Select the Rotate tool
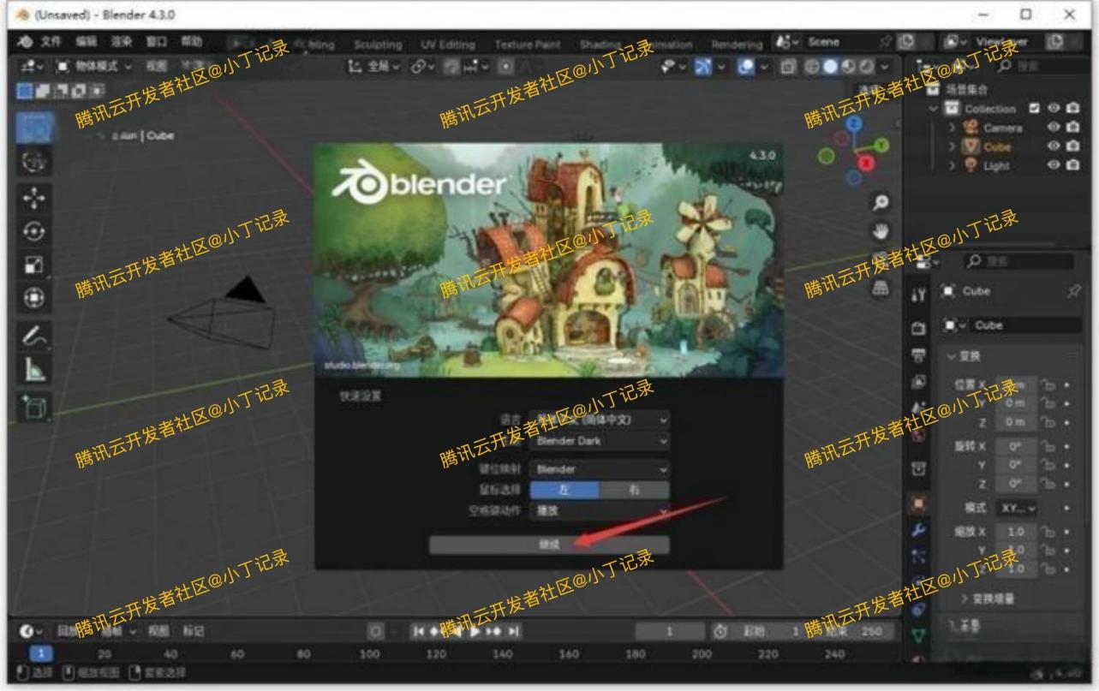The image size is (1099, 691). pyautogui.click(x=35, y=233)
